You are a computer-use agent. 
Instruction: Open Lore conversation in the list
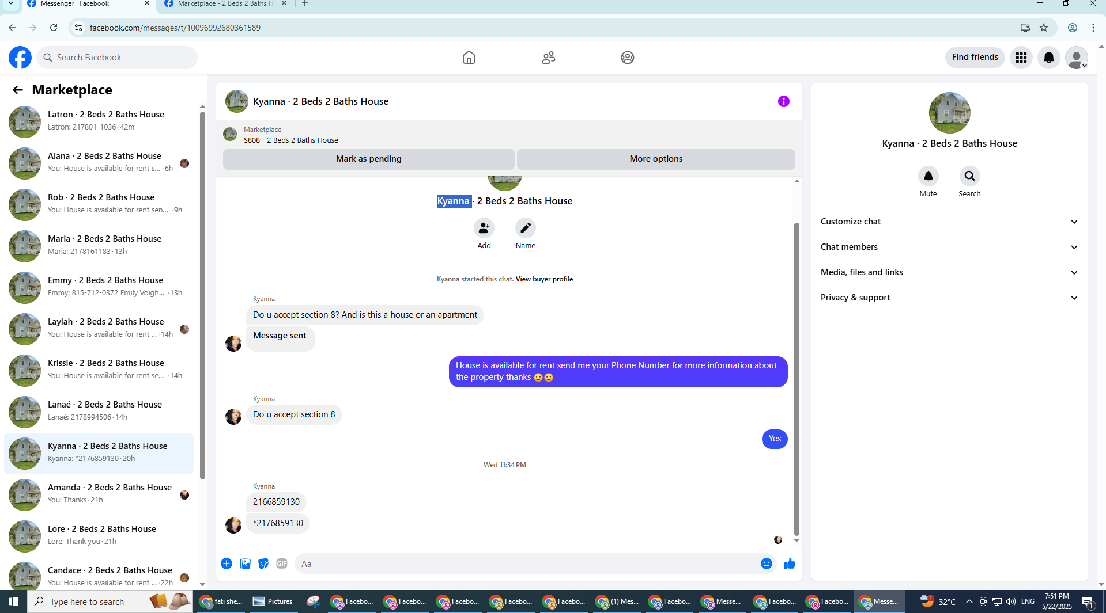(x=99, y=536)
